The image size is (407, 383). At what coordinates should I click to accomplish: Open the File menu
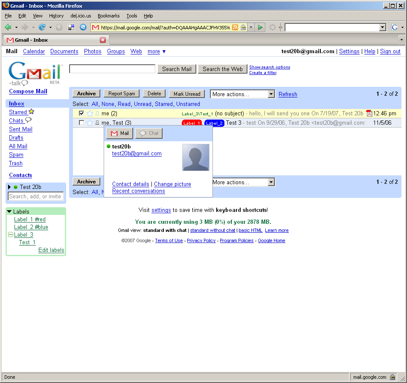pos(8,16)
